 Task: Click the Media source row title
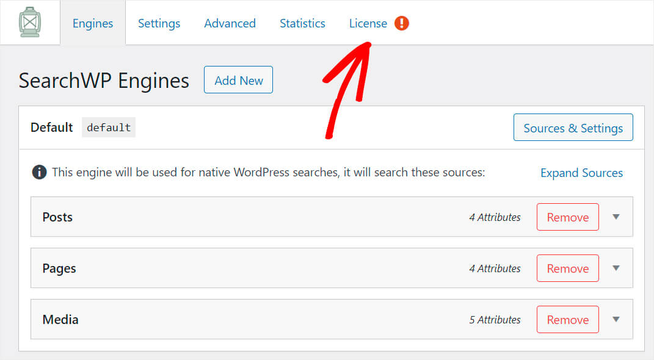pyautogui.click(x=60, y=320)
